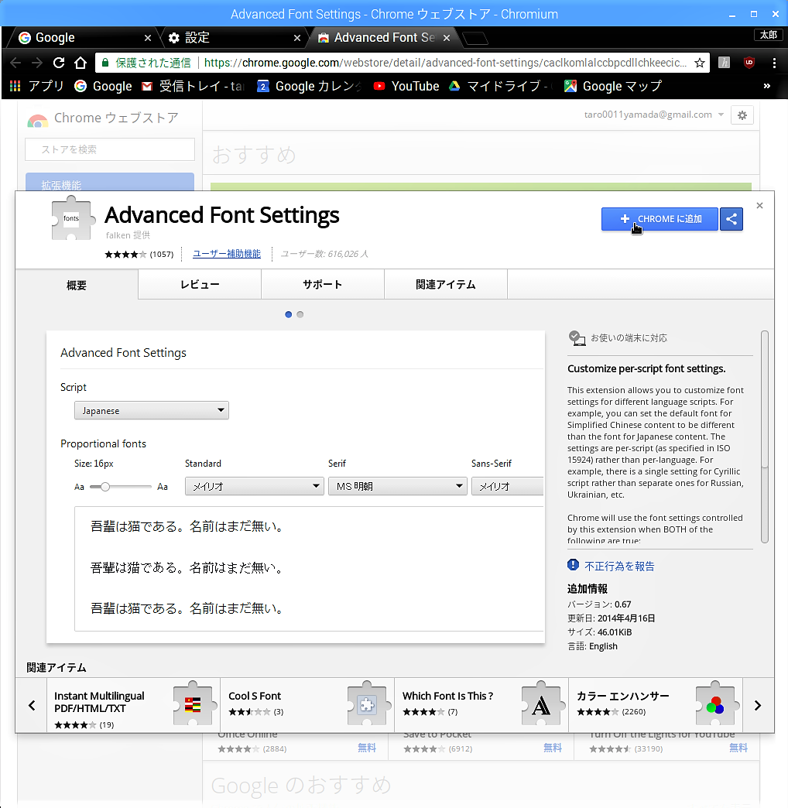This screenshot has width=788, height=808.
Task: Click the font size slider handle
Action: click(105, 487)
